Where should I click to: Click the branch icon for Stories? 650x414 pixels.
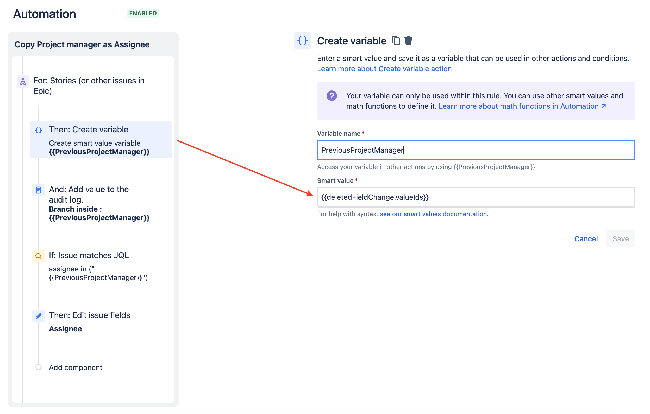click(x=23, y=81)
